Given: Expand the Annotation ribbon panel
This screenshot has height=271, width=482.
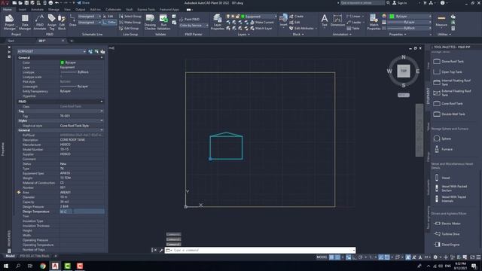Looking at the screenshot, I should click(342, 35).
